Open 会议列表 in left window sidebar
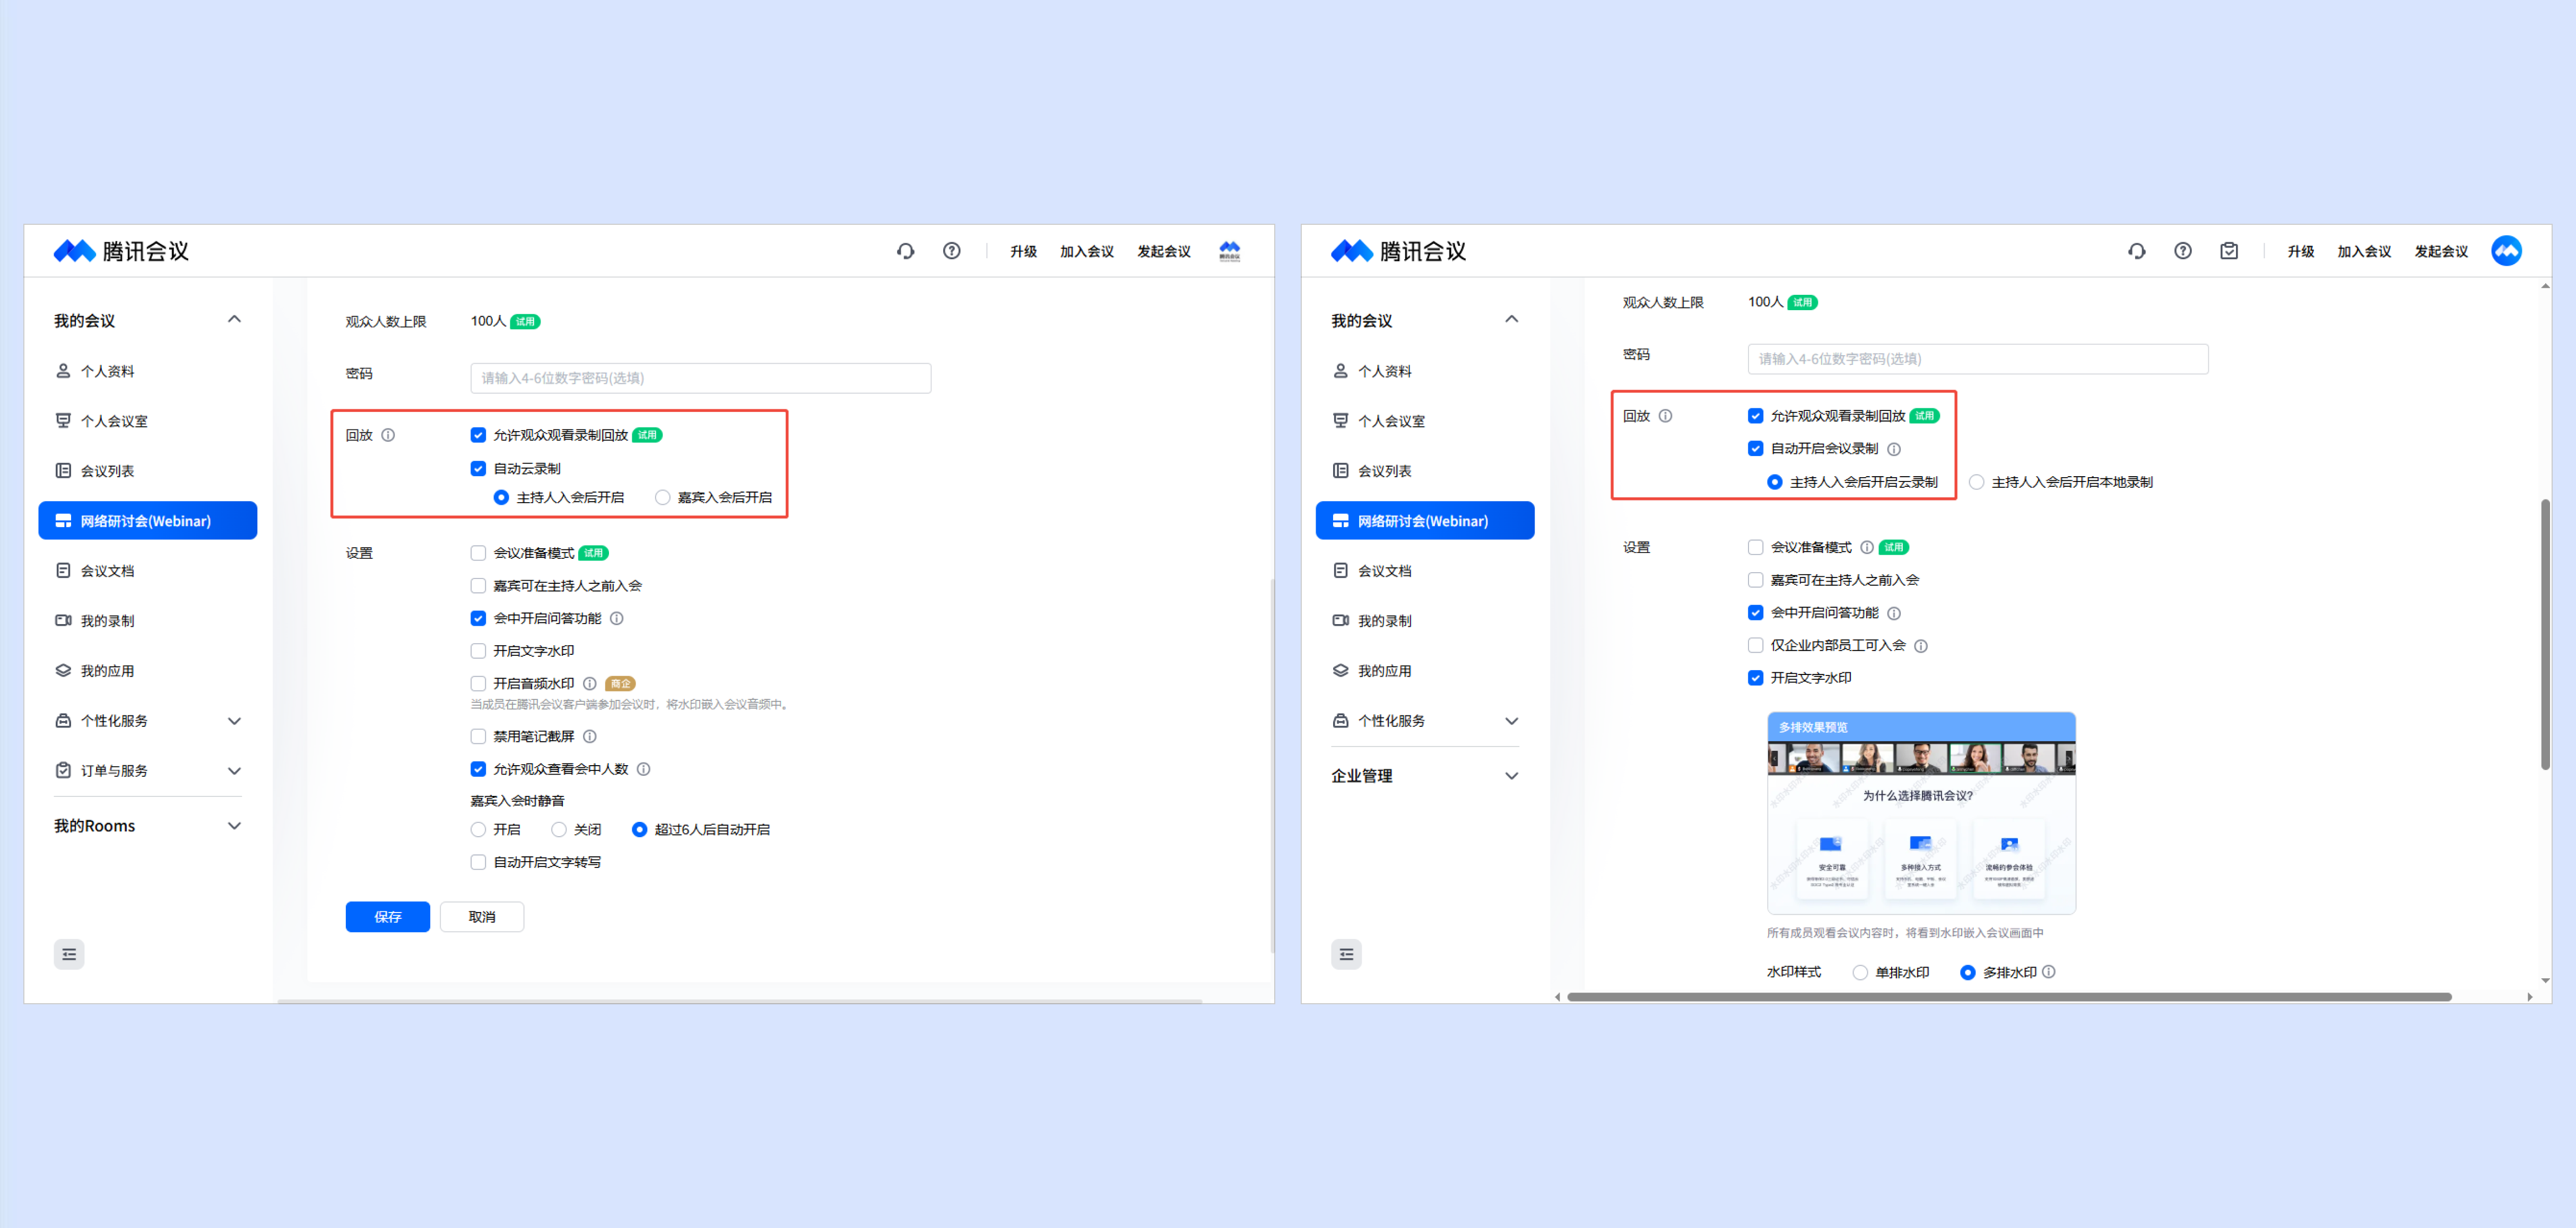The height and width of the screenshot is (1228, 2576). coord(107,471)
